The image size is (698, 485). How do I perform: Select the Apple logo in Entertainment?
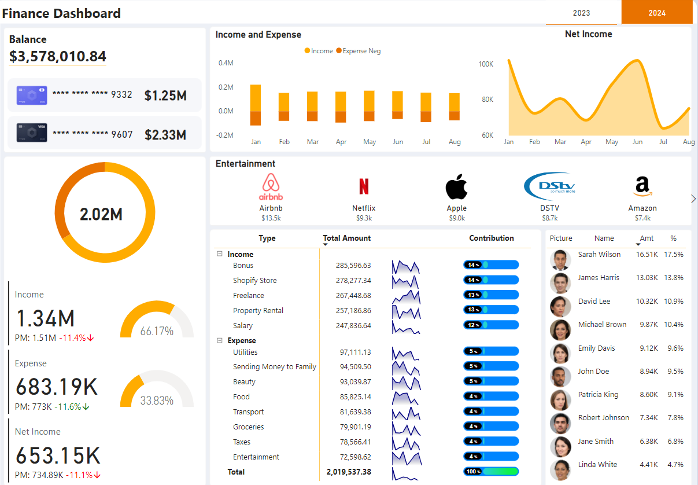[456, 186]
